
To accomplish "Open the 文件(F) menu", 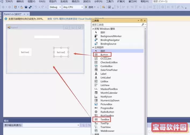I will point(9,1).
